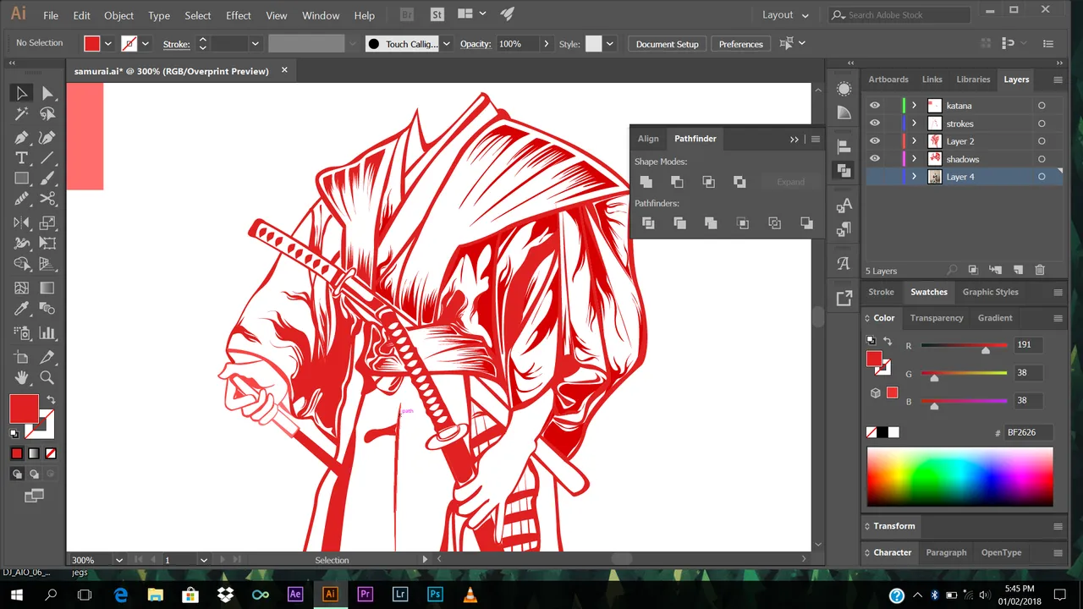Select the Pen tool
The image size is (1083, 609).
pyautogui.click(x=21, y=138)
